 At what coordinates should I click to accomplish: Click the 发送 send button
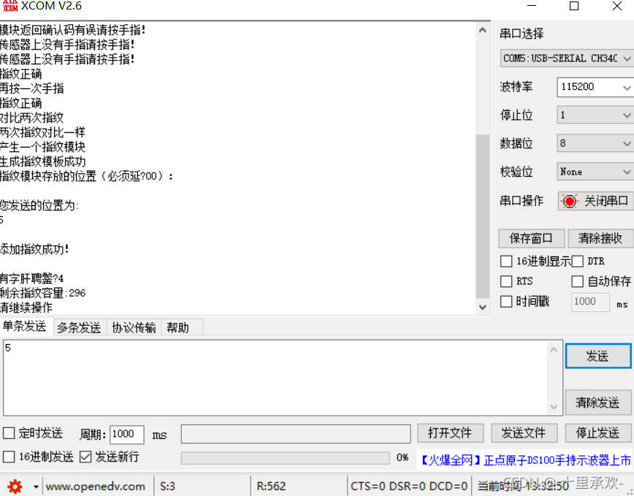pos(598,356)
